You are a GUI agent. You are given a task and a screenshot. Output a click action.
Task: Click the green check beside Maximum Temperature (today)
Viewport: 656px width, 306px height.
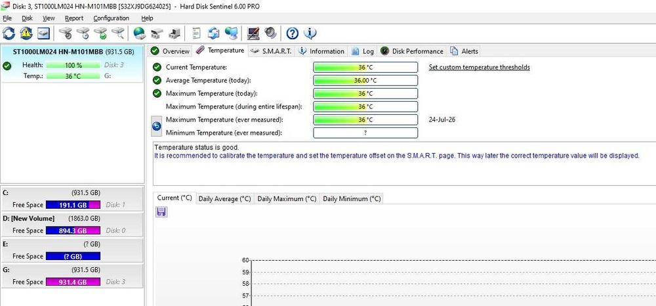pyautogui.click(x=157, y=93)
